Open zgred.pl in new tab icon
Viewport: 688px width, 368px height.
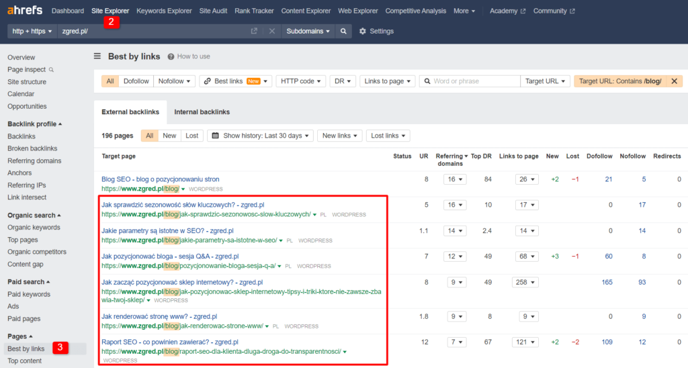click(x=254, y=32)
